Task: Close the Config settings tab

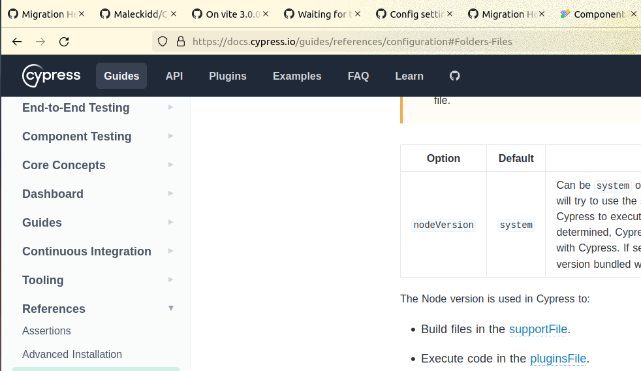Action: (x=449, y=14)
